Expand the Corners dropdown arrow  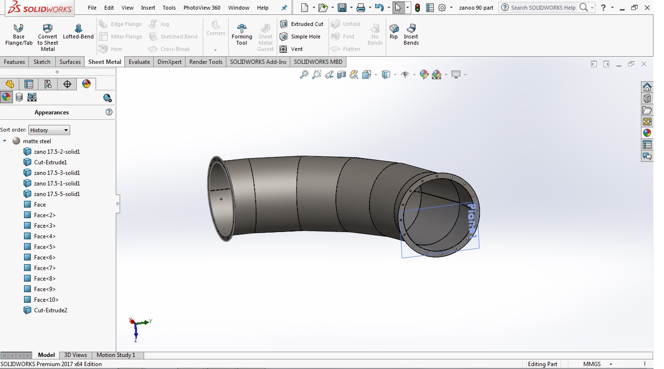coord(215,50)
